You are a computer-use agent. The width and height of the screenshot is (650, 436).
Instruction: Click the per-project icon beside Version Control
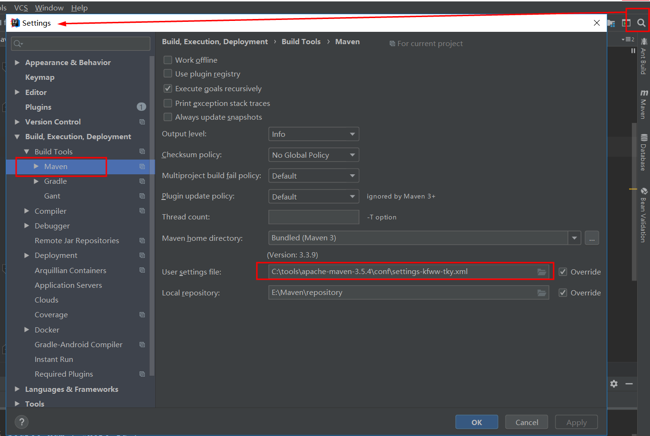[x=142, y=122]
